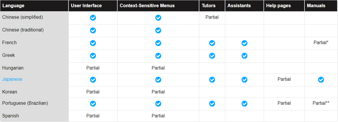The height and width of the screenshot is (122, 338).
Task: Select the Help pages column header
Action: (284, 6)
